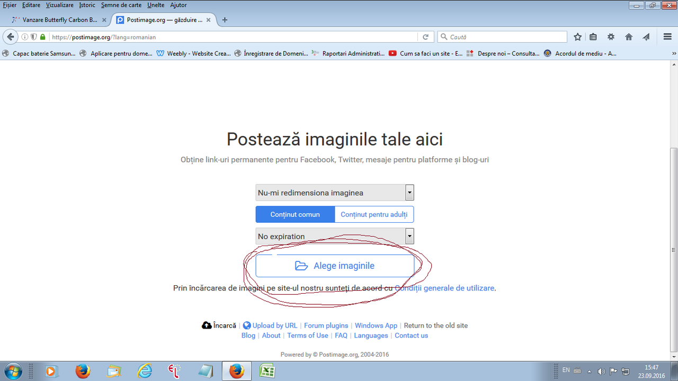Click the volume speaker tray icon
This screenshot has width=678, height=381.
point(601,371)
